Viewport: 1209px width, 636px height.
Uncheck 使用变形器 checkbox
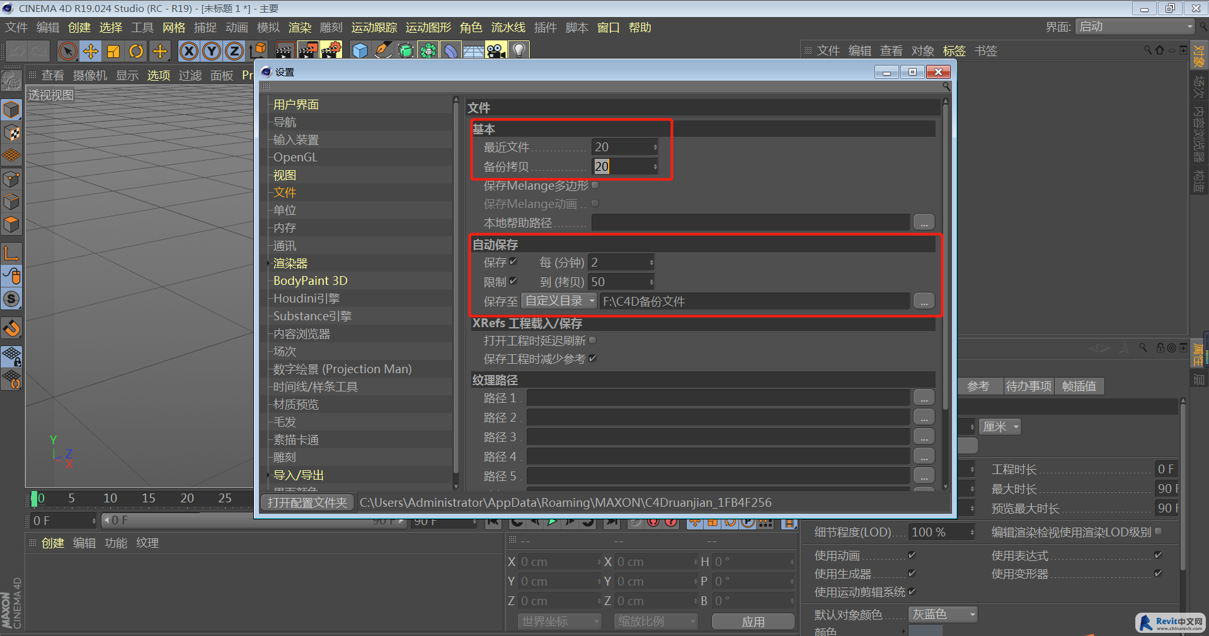point(1158,573)
